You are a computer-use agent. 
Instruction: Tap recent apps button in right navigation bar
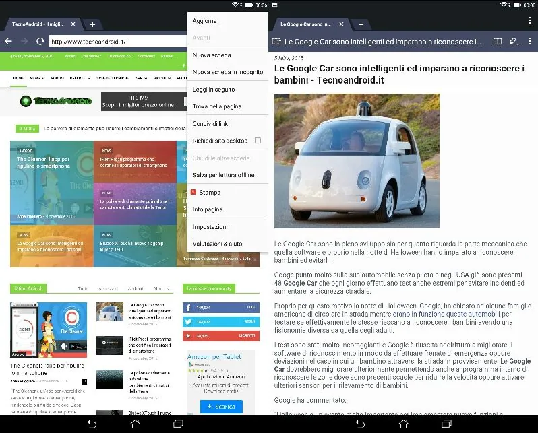point(446,424)
